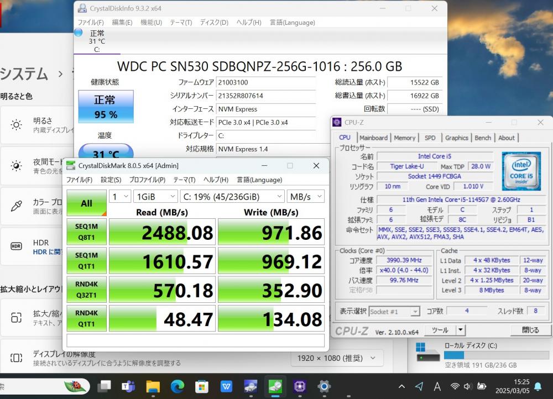Open Settings from the taskbar gear icon
The height and width of the screenshot is (399, 553).
coord(324,386)
